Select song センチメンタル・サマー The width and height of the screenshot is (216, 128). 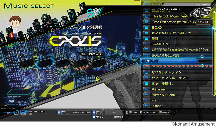177,78
